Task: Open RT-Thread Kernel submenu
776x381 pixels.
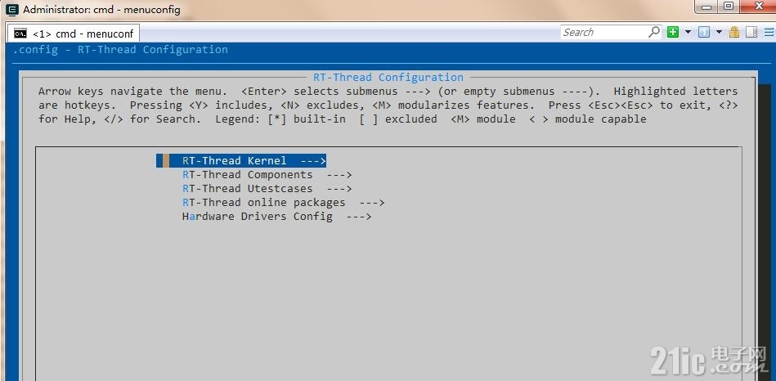Action: click(241, 161)
